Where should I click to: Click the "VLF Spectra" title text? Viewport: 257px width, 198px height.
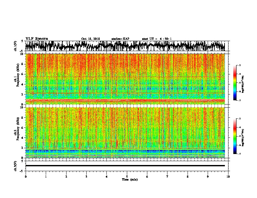point(37,39)
